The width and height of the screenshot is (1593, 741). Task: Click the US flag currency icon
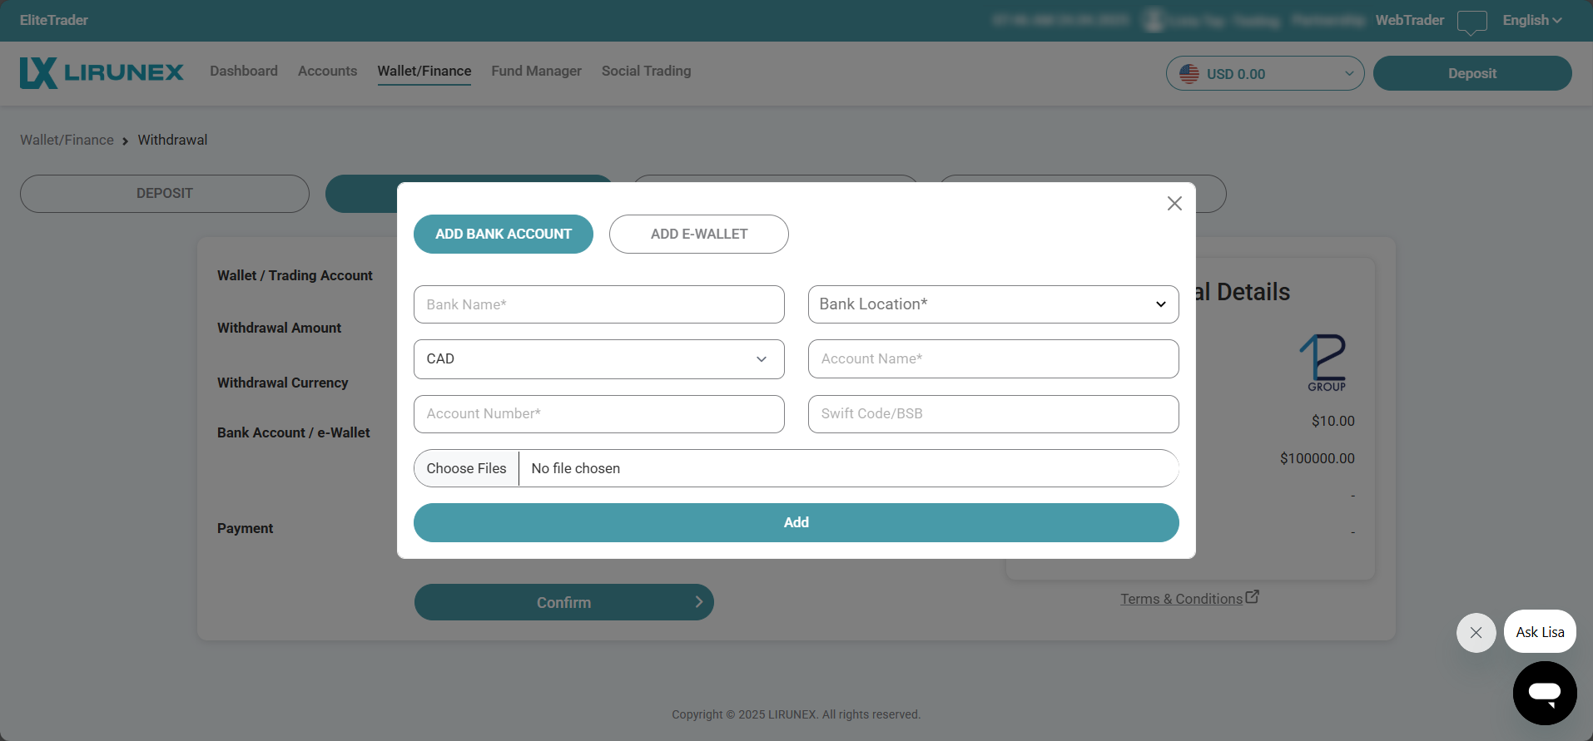click(x=1189, y=74)
